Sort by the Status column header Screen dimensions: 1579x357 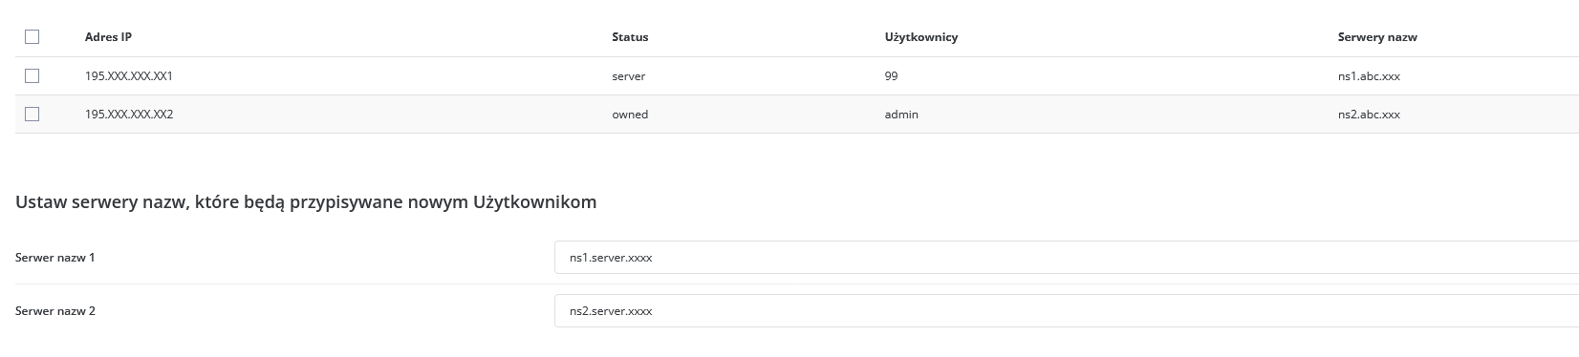630,37
